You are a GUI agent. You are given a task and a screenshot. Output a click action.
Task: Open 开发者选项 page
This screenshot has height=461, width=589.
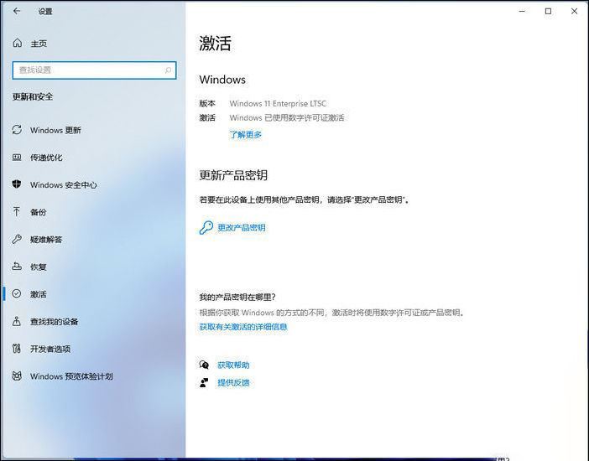click(x=50, y=349)
